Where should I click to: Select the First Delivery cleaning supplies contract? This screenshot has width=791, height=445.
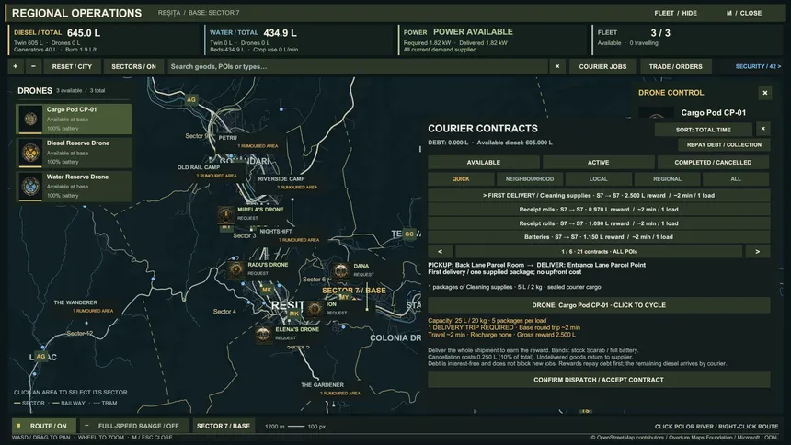pyautogui.click(x=599, y=195)
